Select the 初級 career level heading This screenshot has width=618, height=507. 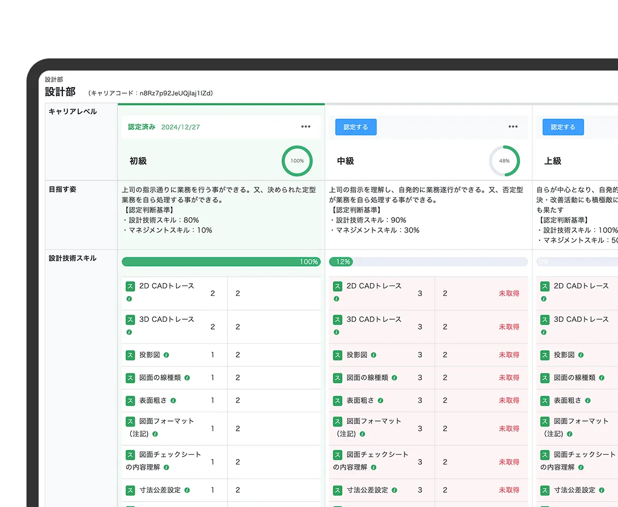(138, 161)
